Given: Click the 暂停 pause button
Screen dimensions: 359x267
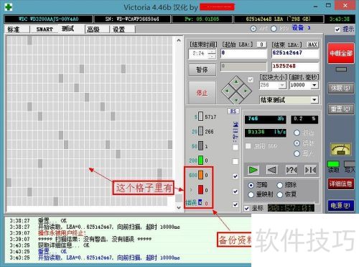Looking at the screenshot, I should (x=202, y=70).
